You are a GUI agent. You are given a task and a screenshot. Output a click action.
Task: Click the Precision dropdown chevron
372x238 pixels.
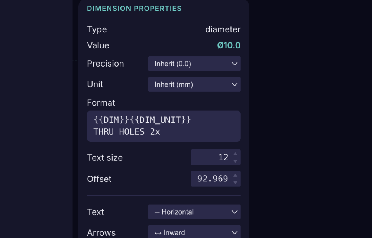[x=234, y=64]
